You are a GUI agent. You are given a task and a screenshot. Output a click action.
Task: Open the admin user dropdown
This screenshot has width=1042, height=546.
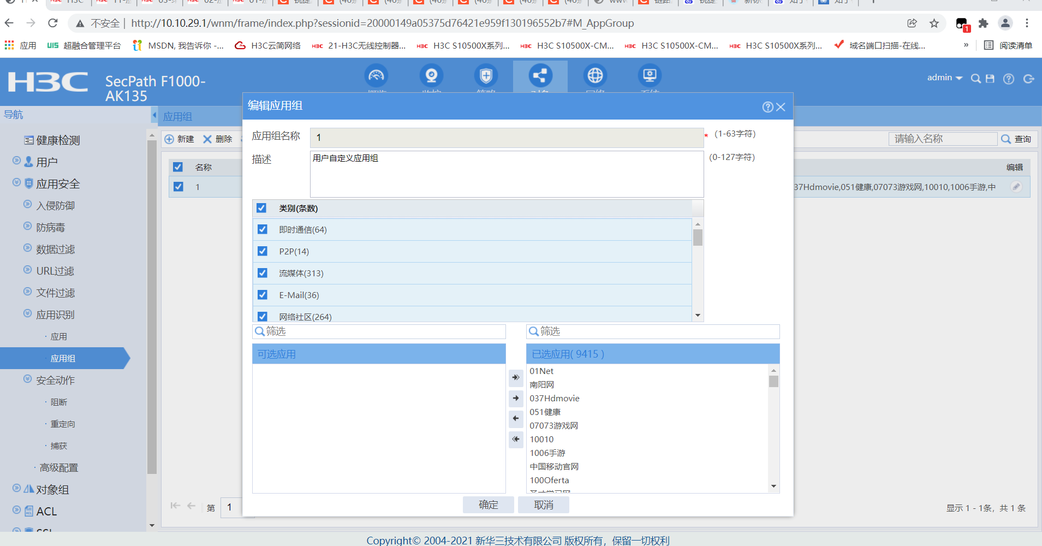pyautogui.click(x=944, y=78)
